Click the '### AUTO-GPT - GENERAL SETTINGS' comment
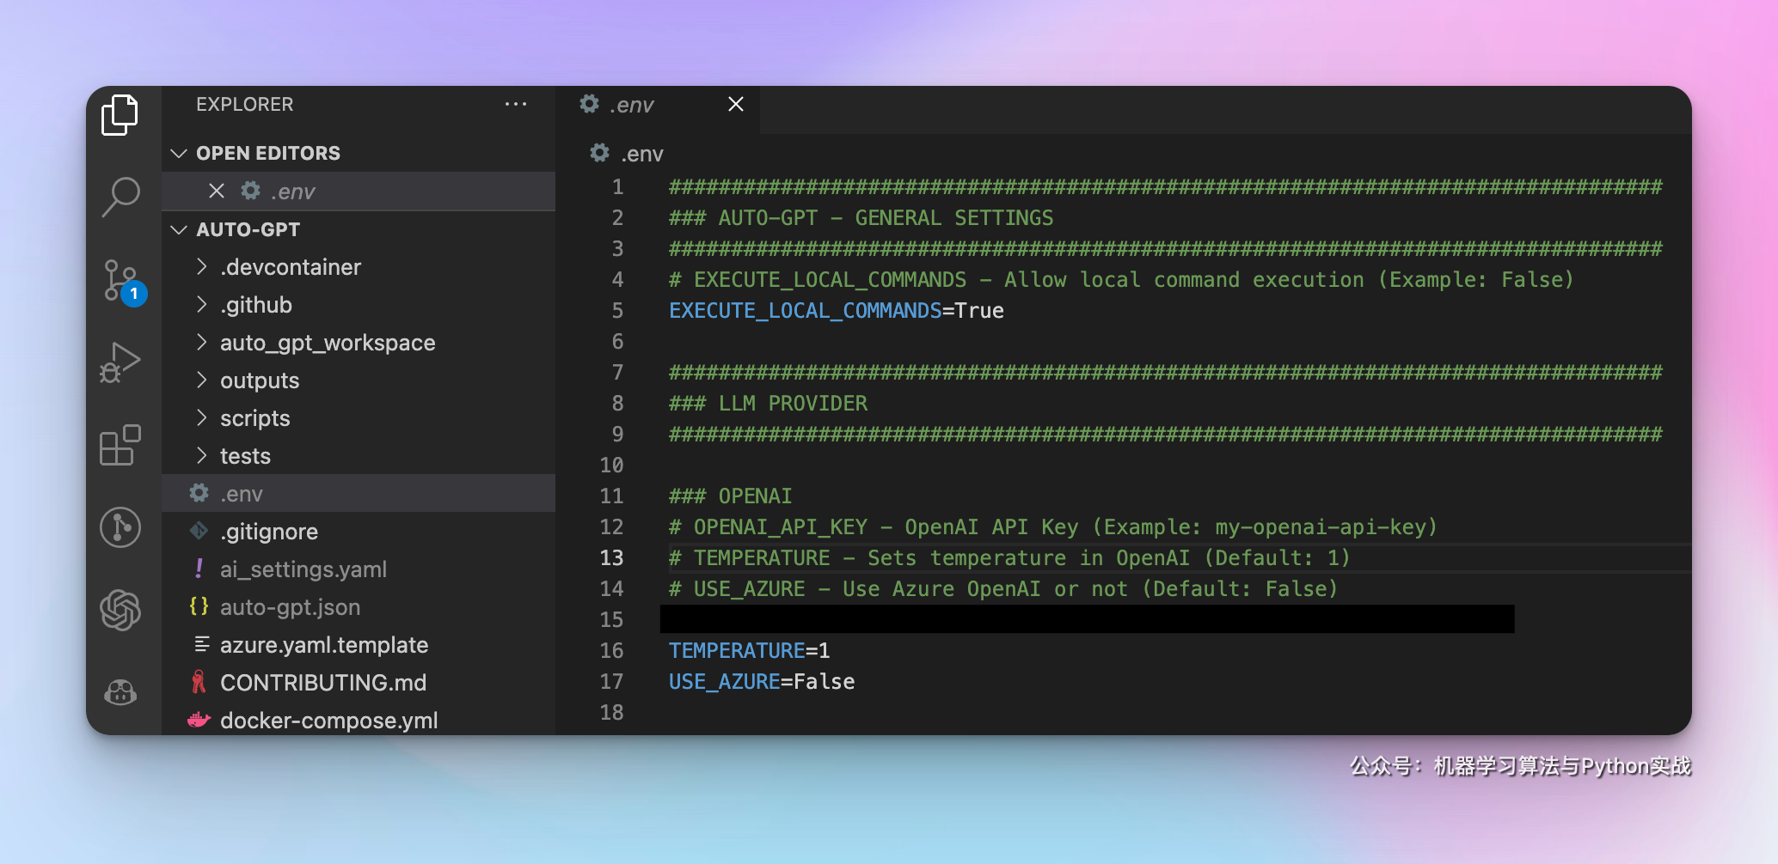 pos(861,217)
